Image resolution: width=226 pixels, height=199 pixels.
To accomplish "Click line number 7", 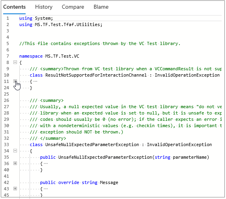I will (x=7, y=56).
